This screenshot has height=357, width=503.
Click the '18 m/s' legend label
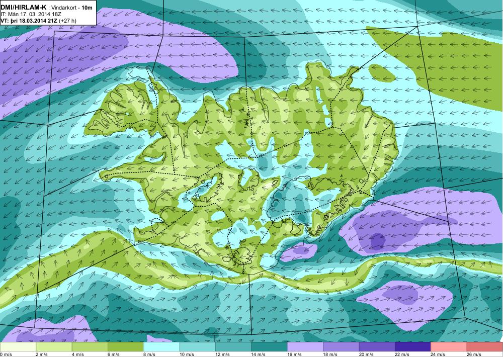330,354
